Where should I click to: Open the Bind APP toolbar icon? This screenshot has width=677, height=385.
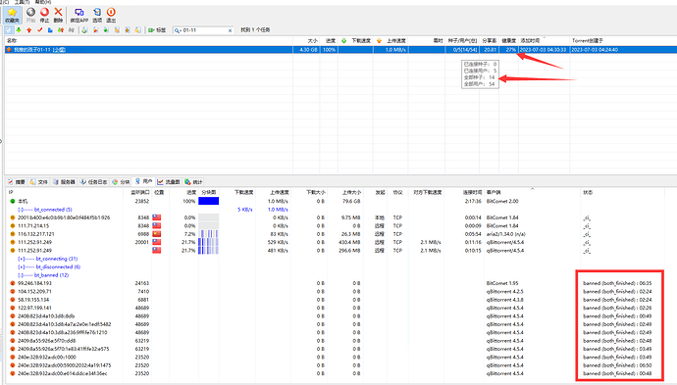(x=79, y=15)
